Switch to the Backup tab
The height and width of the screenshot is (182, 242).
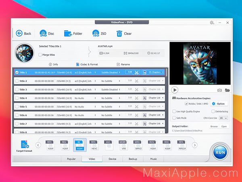pos(133,159)
